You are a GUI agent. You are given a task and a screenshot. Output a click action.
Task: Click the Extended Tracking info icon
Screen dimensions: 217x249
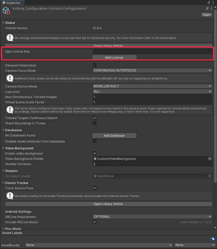[10, 196]
